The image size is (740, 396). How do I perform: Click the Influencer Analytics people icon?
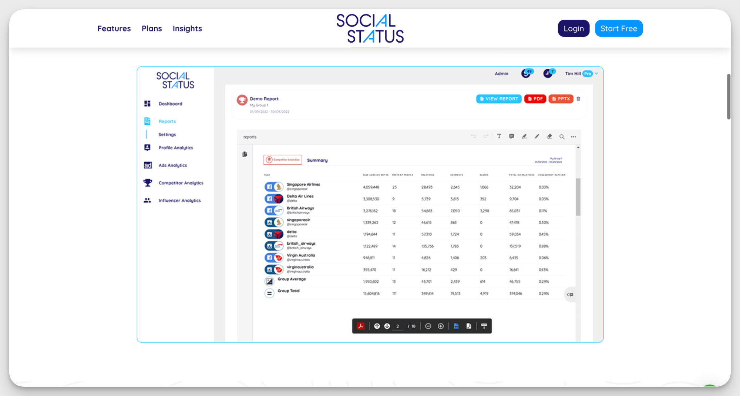(x=147, y=200)
